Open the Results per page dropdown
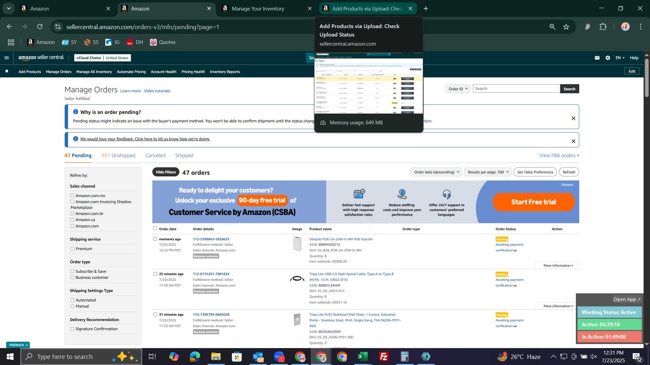650x365 pixels. point(488,172)
